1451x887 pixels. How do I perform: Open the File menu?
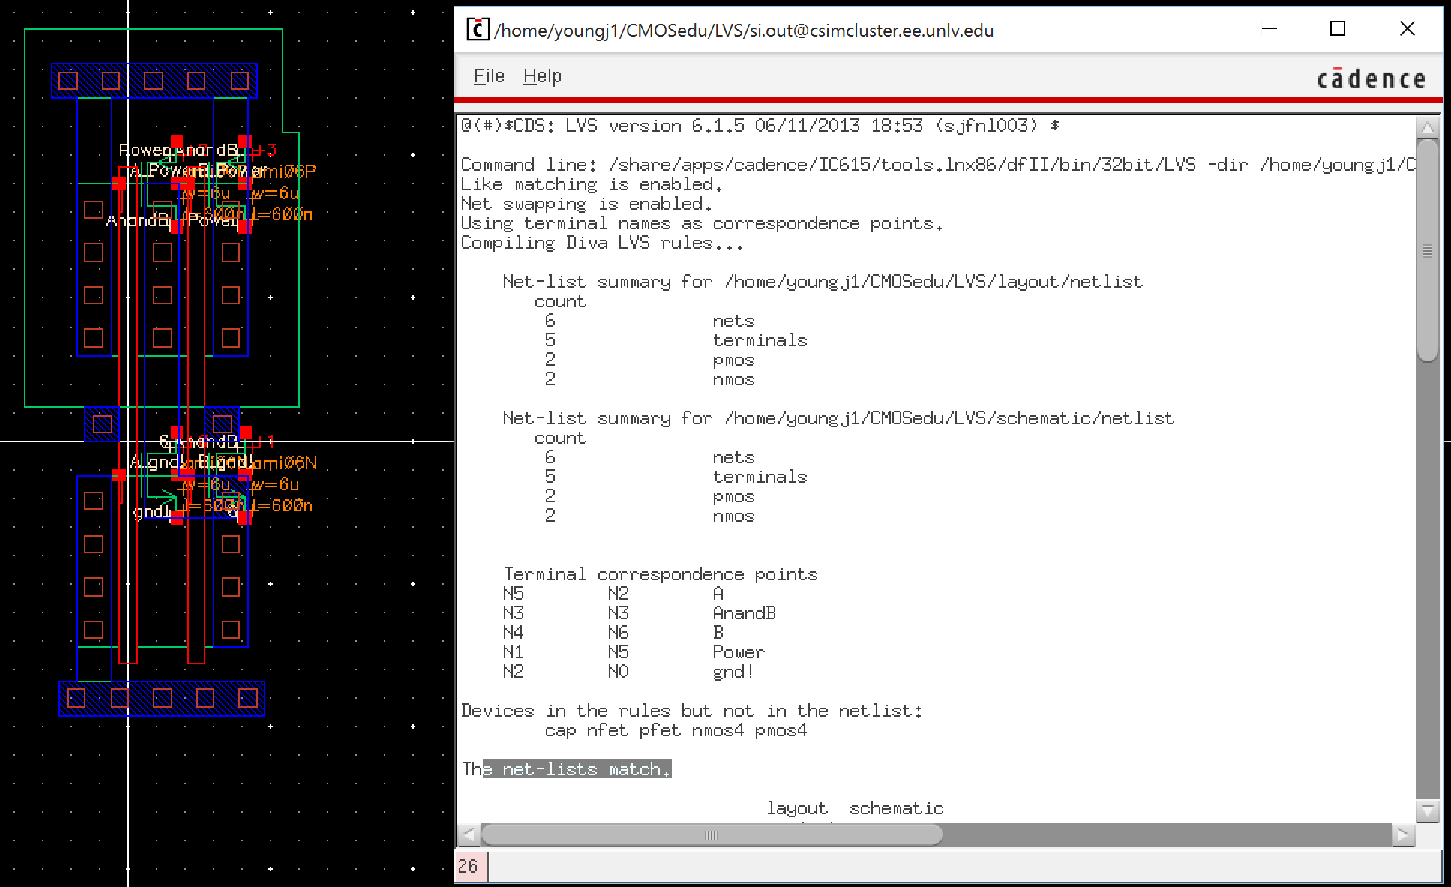pos(489,76)
